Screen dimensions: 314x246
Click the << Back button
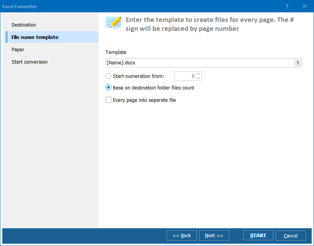(x=182, y=236)
